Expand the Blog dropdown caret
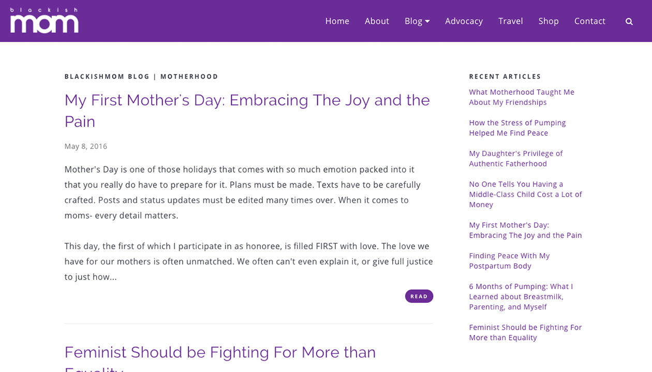 (x=427, y=21)
